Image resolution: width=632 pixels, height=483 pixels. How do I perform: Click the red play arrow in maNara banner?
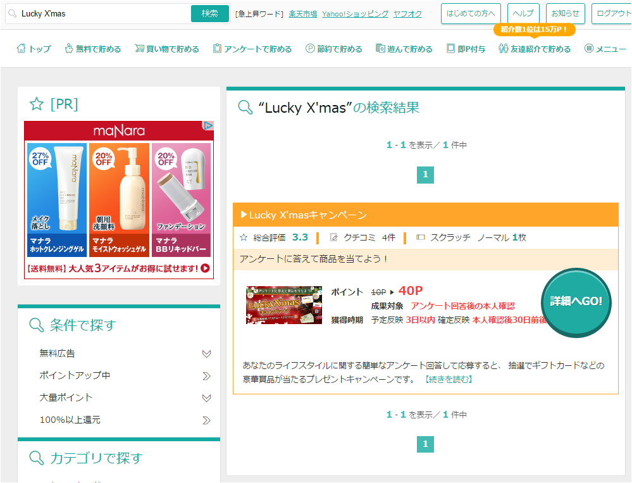[205, 268]
